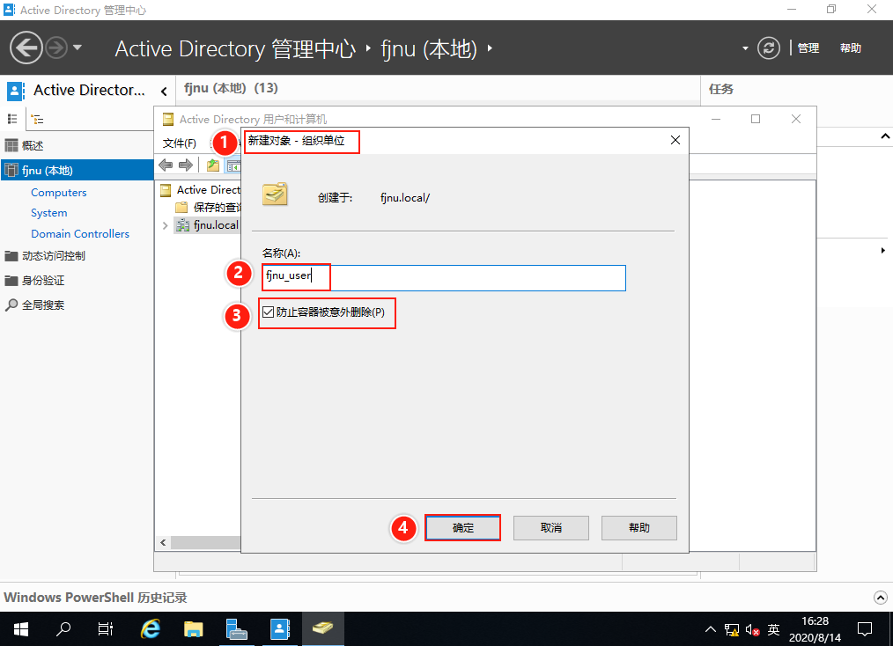Screen dimensions: 893x646
Task: Select fjnu (本地) node
Action: tap(77, 170)
